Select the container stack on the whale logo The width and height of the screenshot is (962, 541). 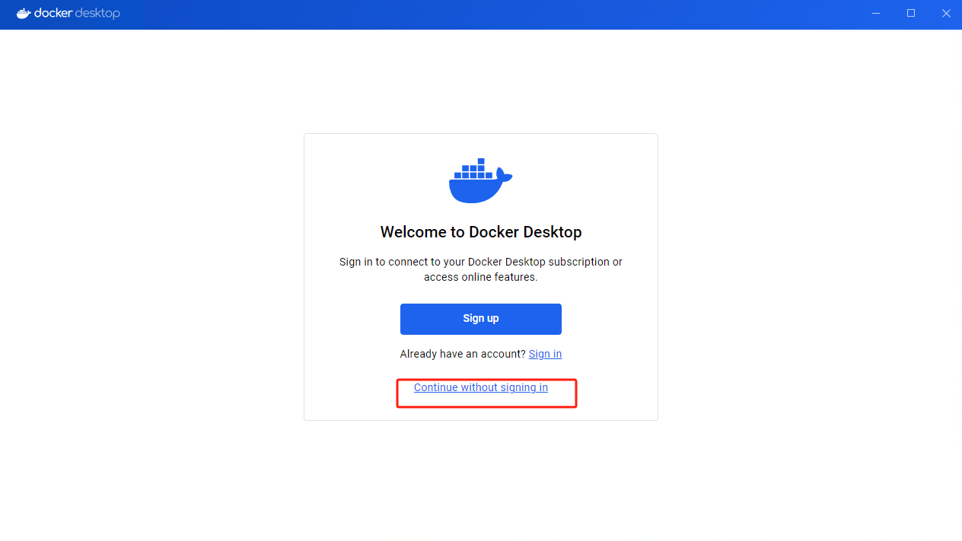(x=473, y=169)
